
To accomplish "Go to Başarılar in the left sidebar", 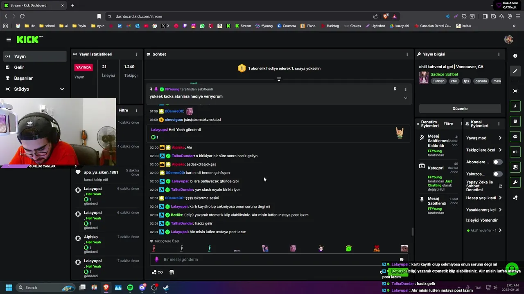I will click(34, 78).
